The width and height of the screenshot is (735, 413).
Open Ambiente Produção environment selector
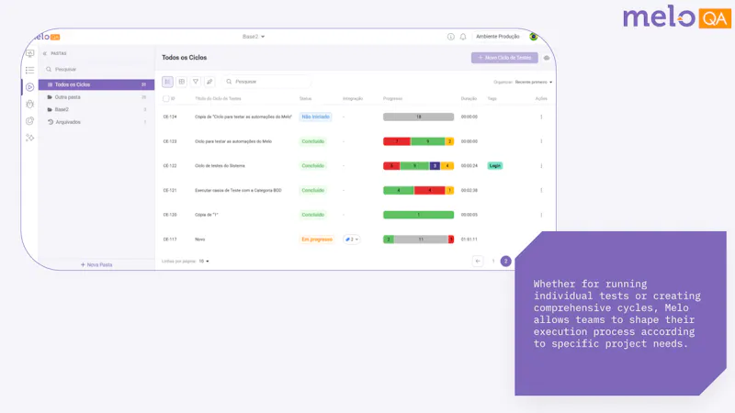[498, 37]
